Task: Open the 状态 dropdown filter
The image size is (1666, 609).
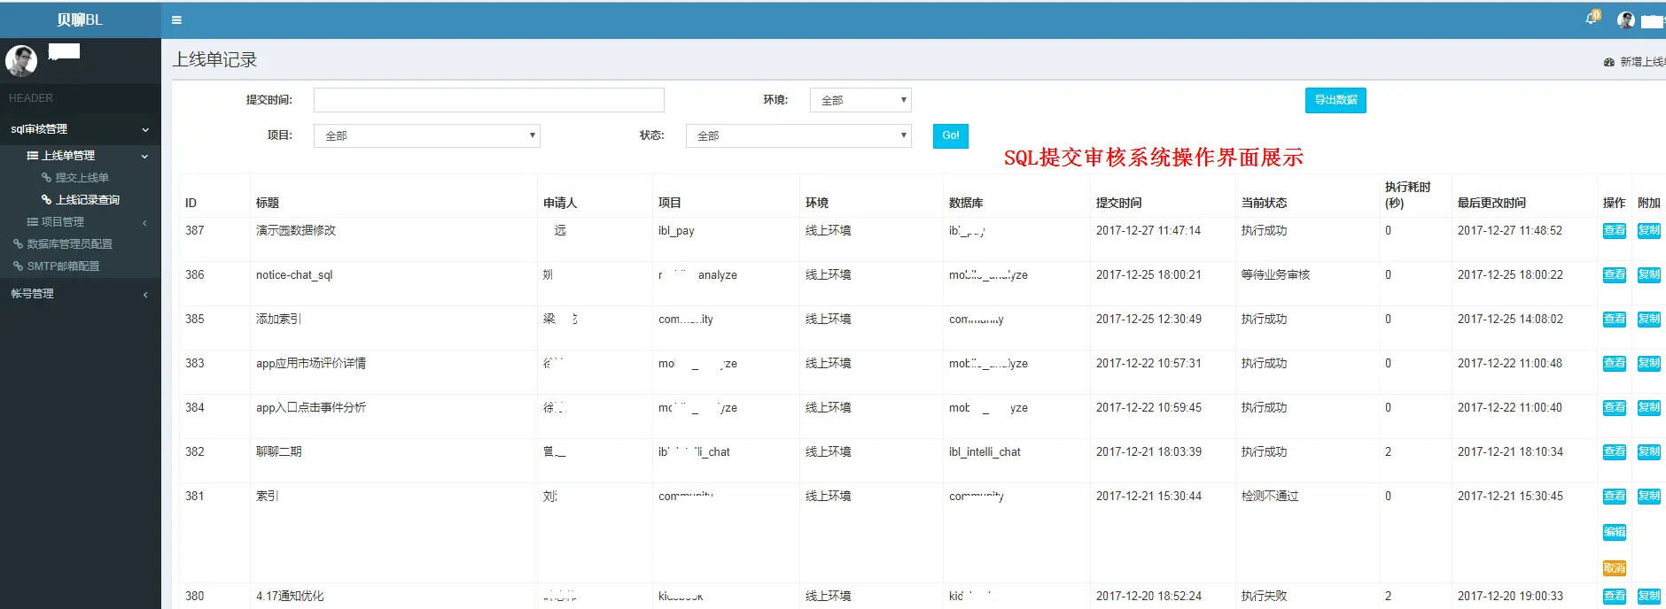Action: [798, 135]
